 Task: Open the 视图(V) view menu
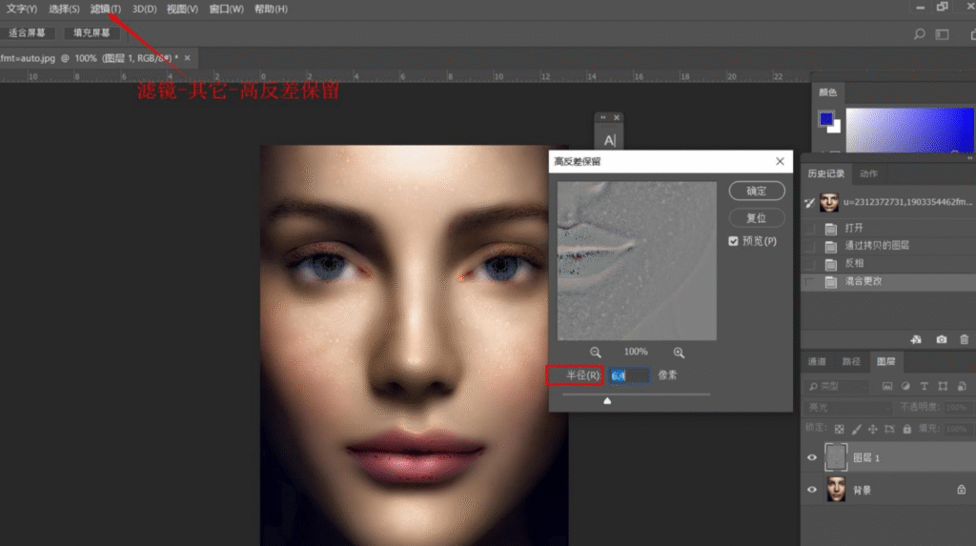tap(182, 10)
